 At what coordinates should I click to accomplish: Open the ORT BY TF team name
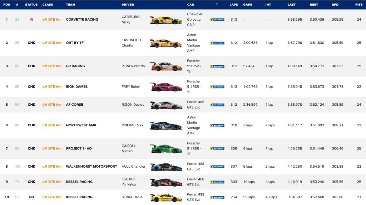click(x=75, y=43)
